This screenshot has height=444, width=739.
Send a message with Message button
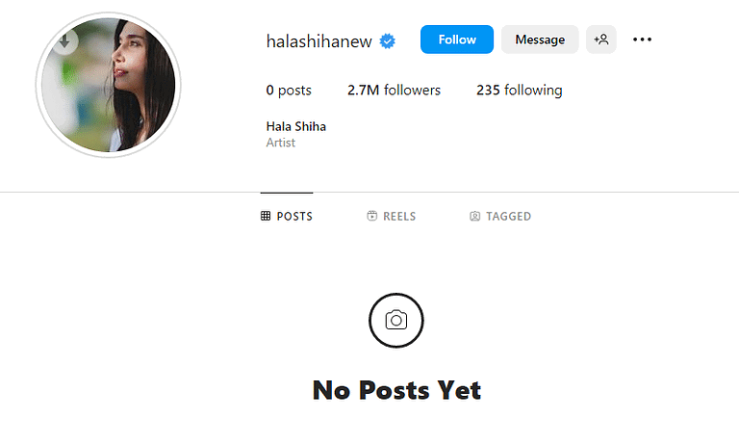tap(540, 39)
